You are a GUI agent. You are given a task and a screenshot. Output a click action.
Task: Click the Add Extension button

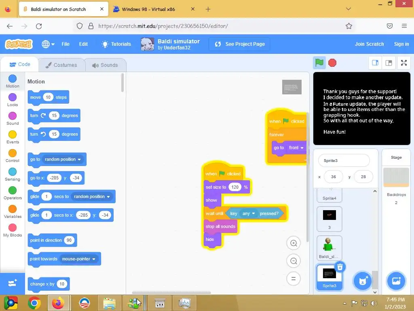(x=13, y=284)
